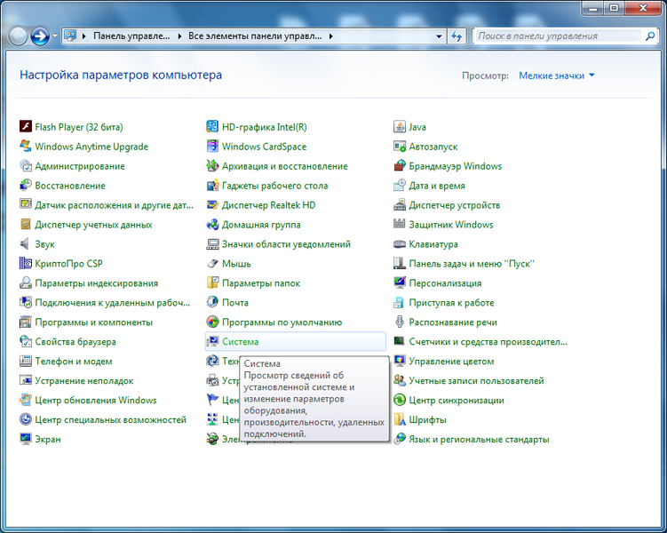The height and width of the screenshot is (533, 667).
Task: Click the Восстановление icon
Action: point(26,185)
